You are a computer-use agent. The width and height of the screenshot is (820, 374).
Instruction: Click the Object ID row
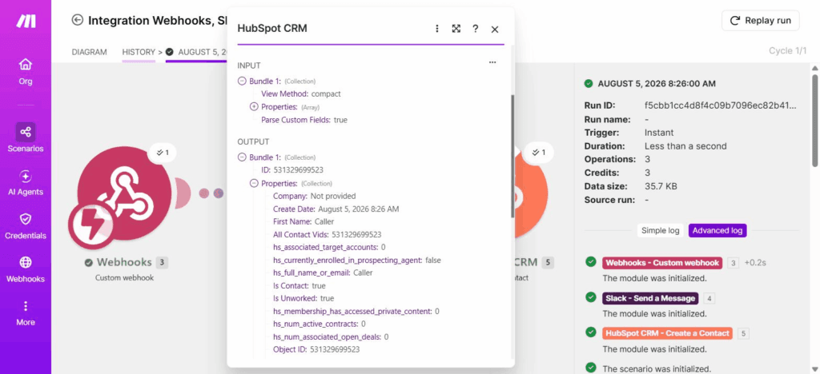point(316,349)
